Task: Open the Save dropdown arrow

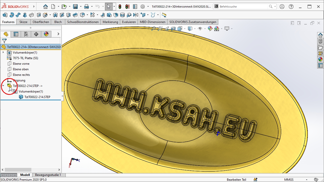Action: point(81,7)
